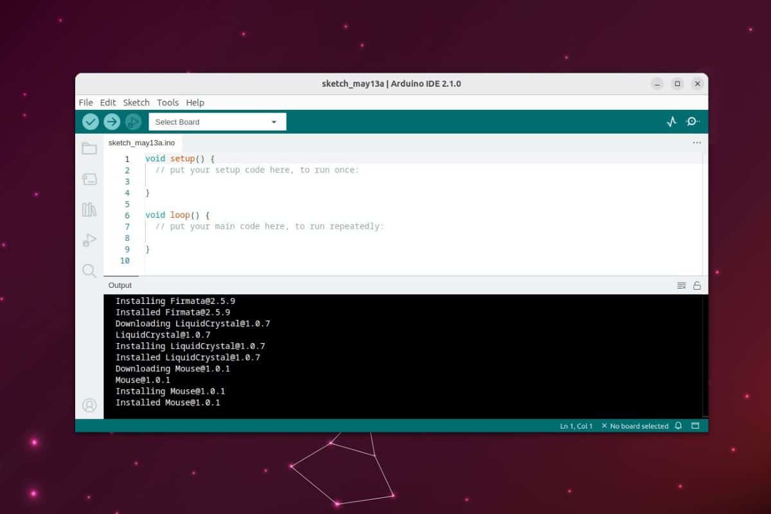This screenshot has width=771, height=514.
Task: Click the Upload arrow button
Action: (112, 121)
